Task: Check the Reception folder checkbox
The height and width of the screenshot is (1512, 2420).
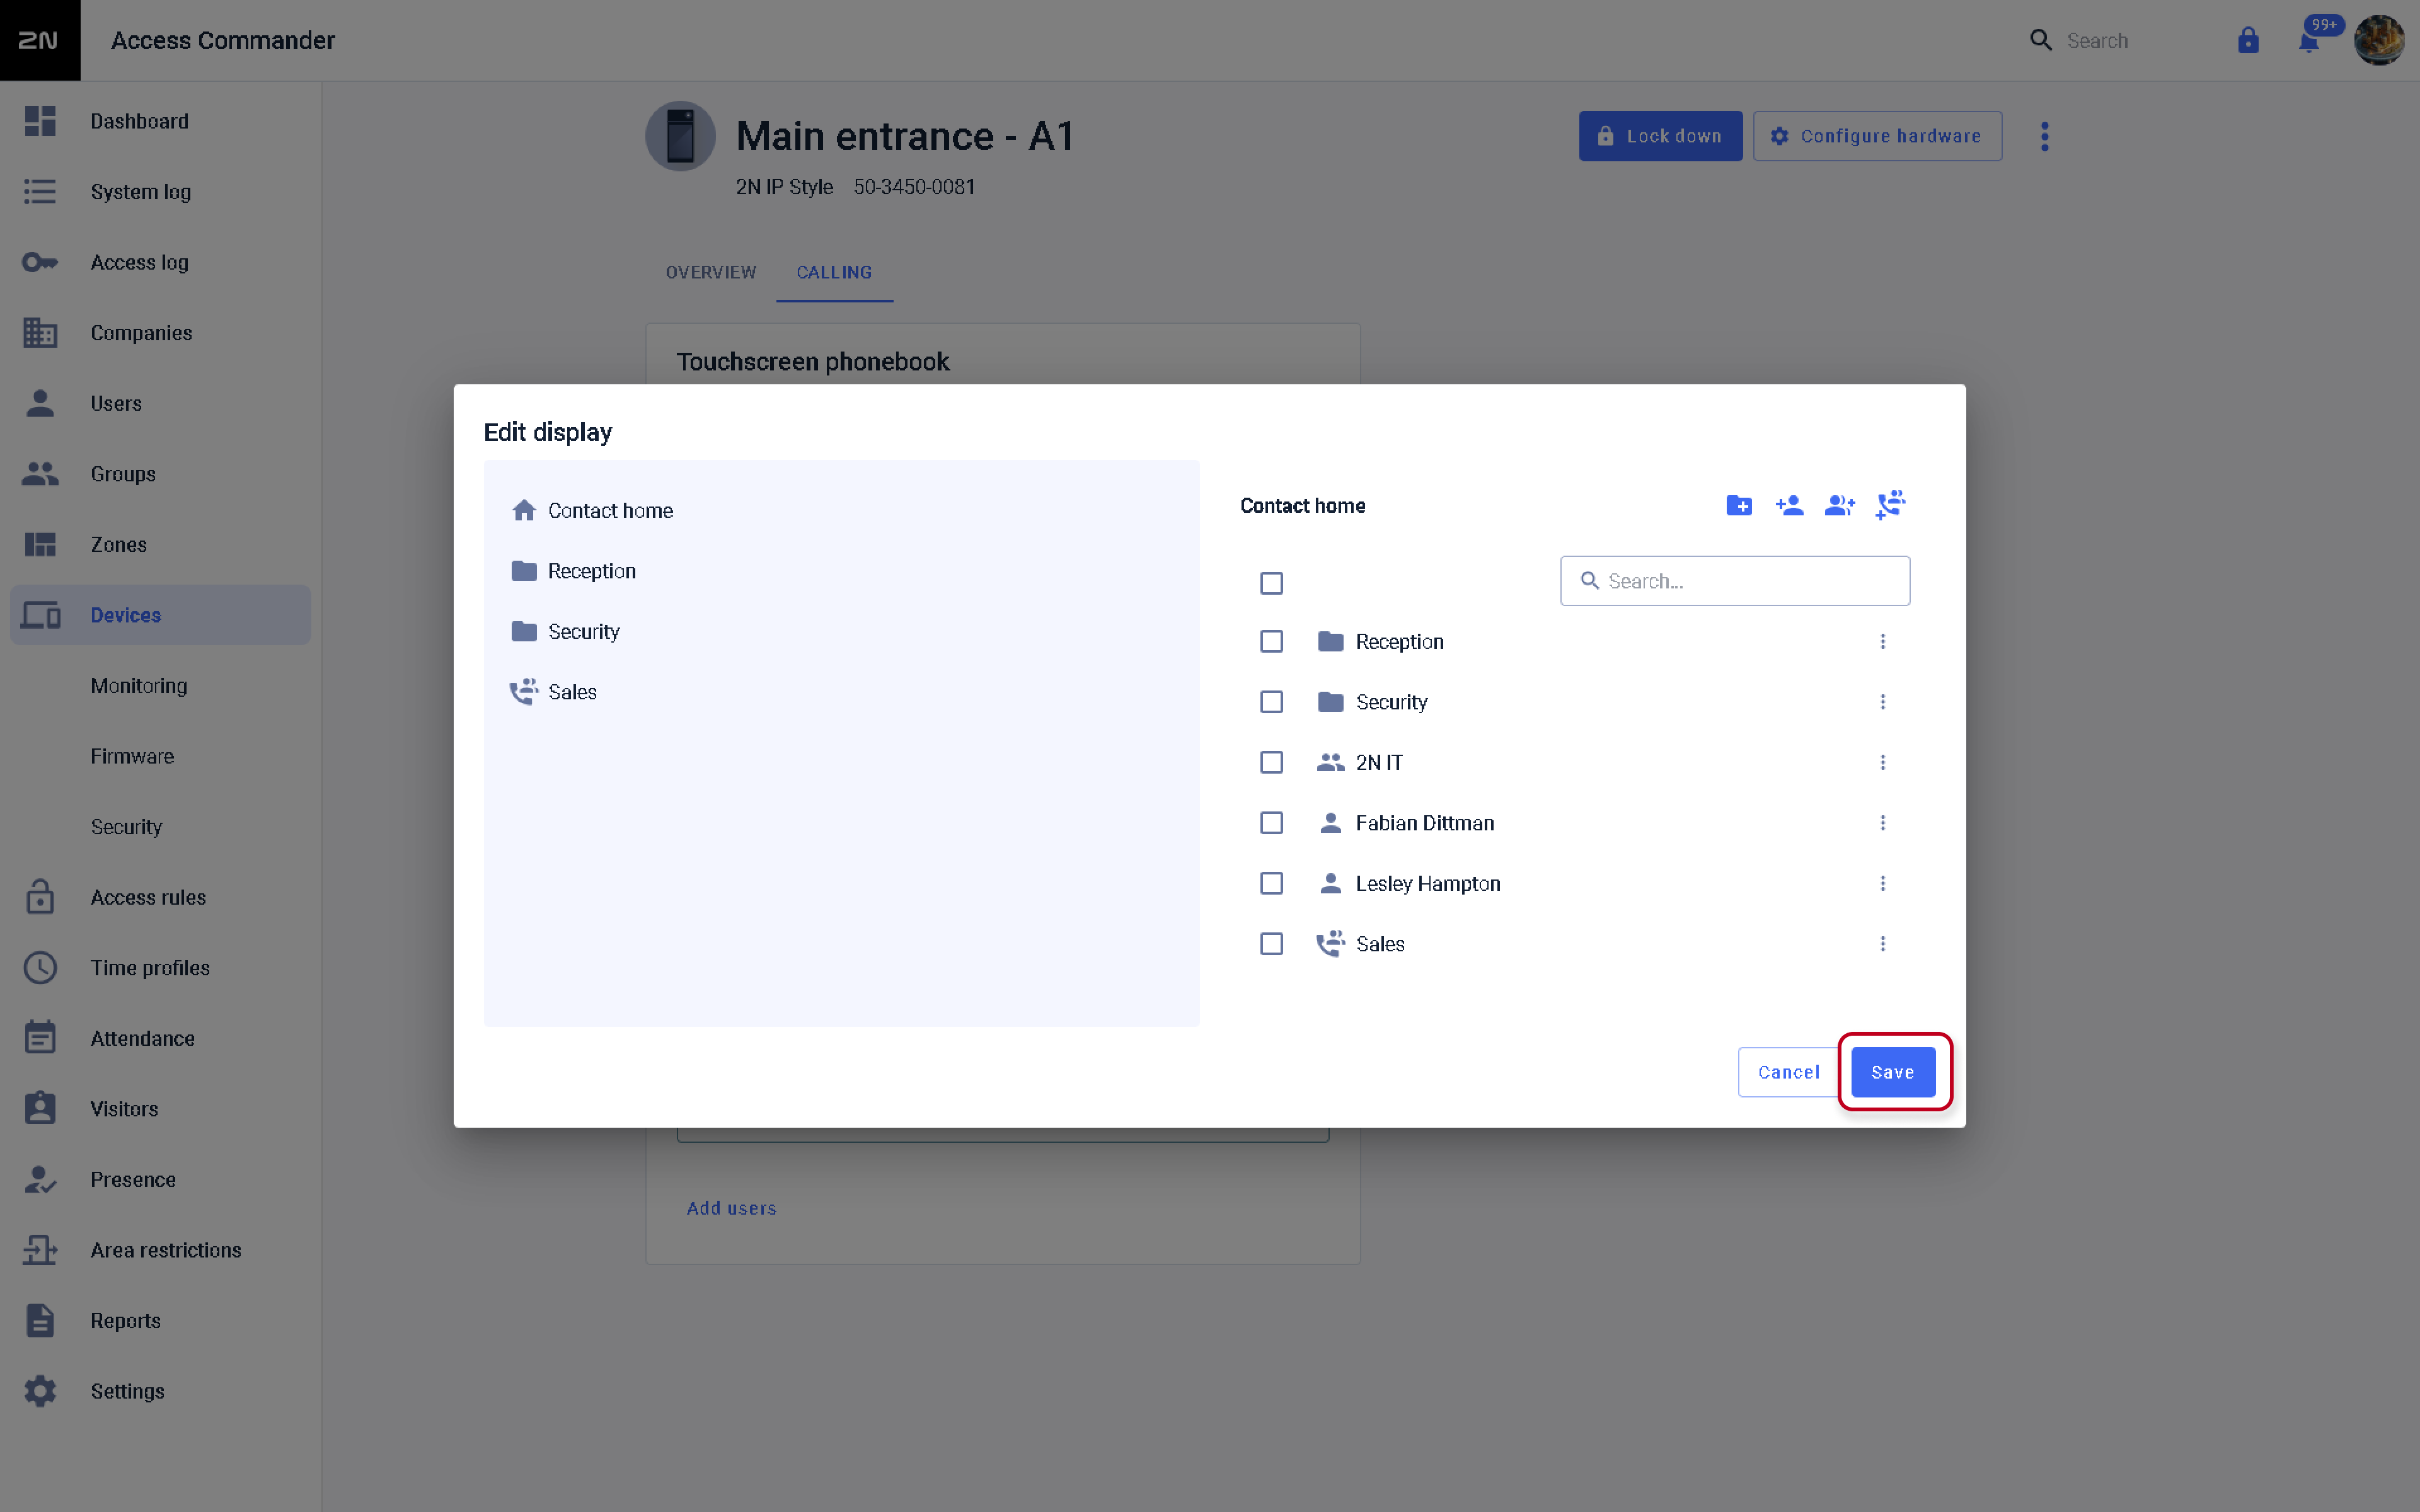Action: point(1271,641)
